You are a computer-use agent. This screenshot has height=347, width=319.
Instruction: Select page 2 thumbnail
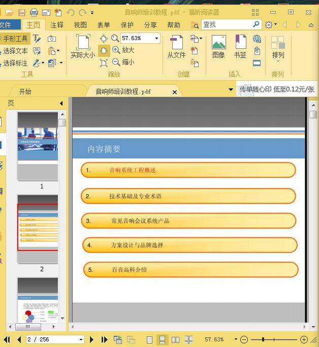click(38, 229)
